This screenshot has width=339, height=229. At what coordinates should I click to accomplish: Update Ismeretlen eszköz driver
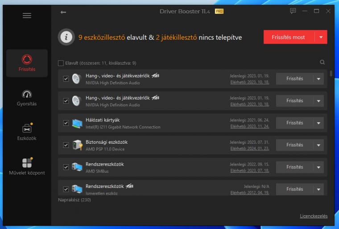[x=295, y=189]
